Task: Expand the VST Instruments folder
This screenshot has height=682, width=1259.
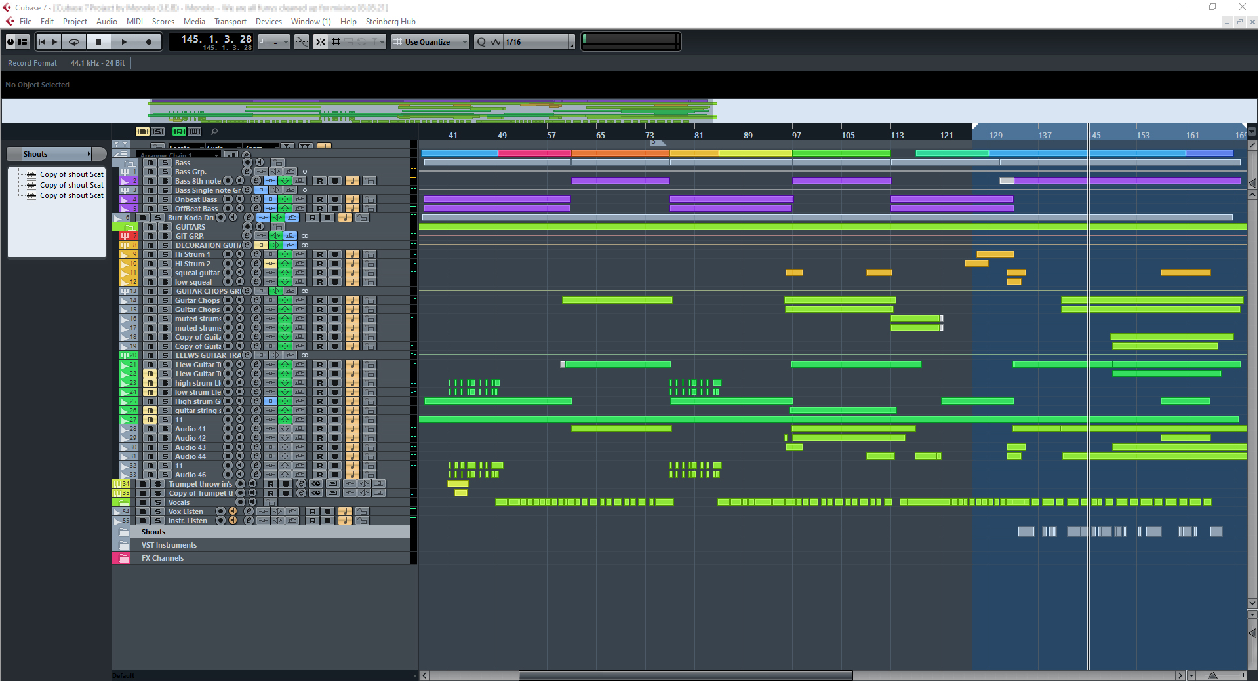Action: (x=123, y=545)
